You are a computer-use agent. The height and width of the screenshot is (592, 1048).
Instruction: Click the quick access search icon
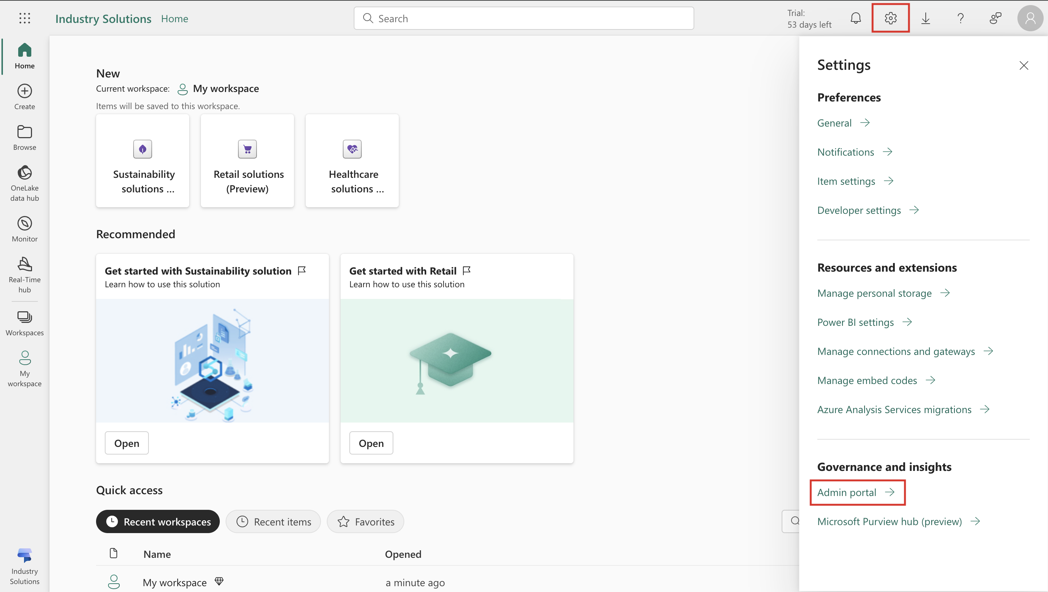794,521
